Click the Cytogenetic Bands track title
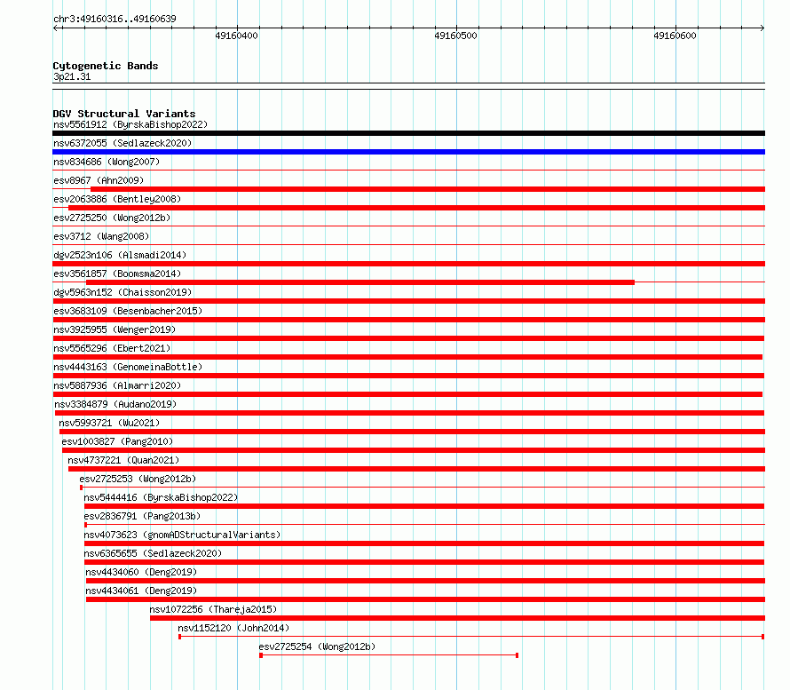This screenshot has height=690, width=790. coord(106,66)
